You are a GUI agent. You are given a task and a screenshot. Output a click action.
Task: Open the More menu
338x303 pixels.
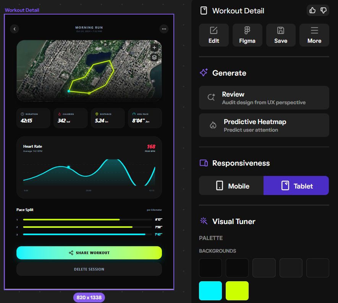click(314, 35)
